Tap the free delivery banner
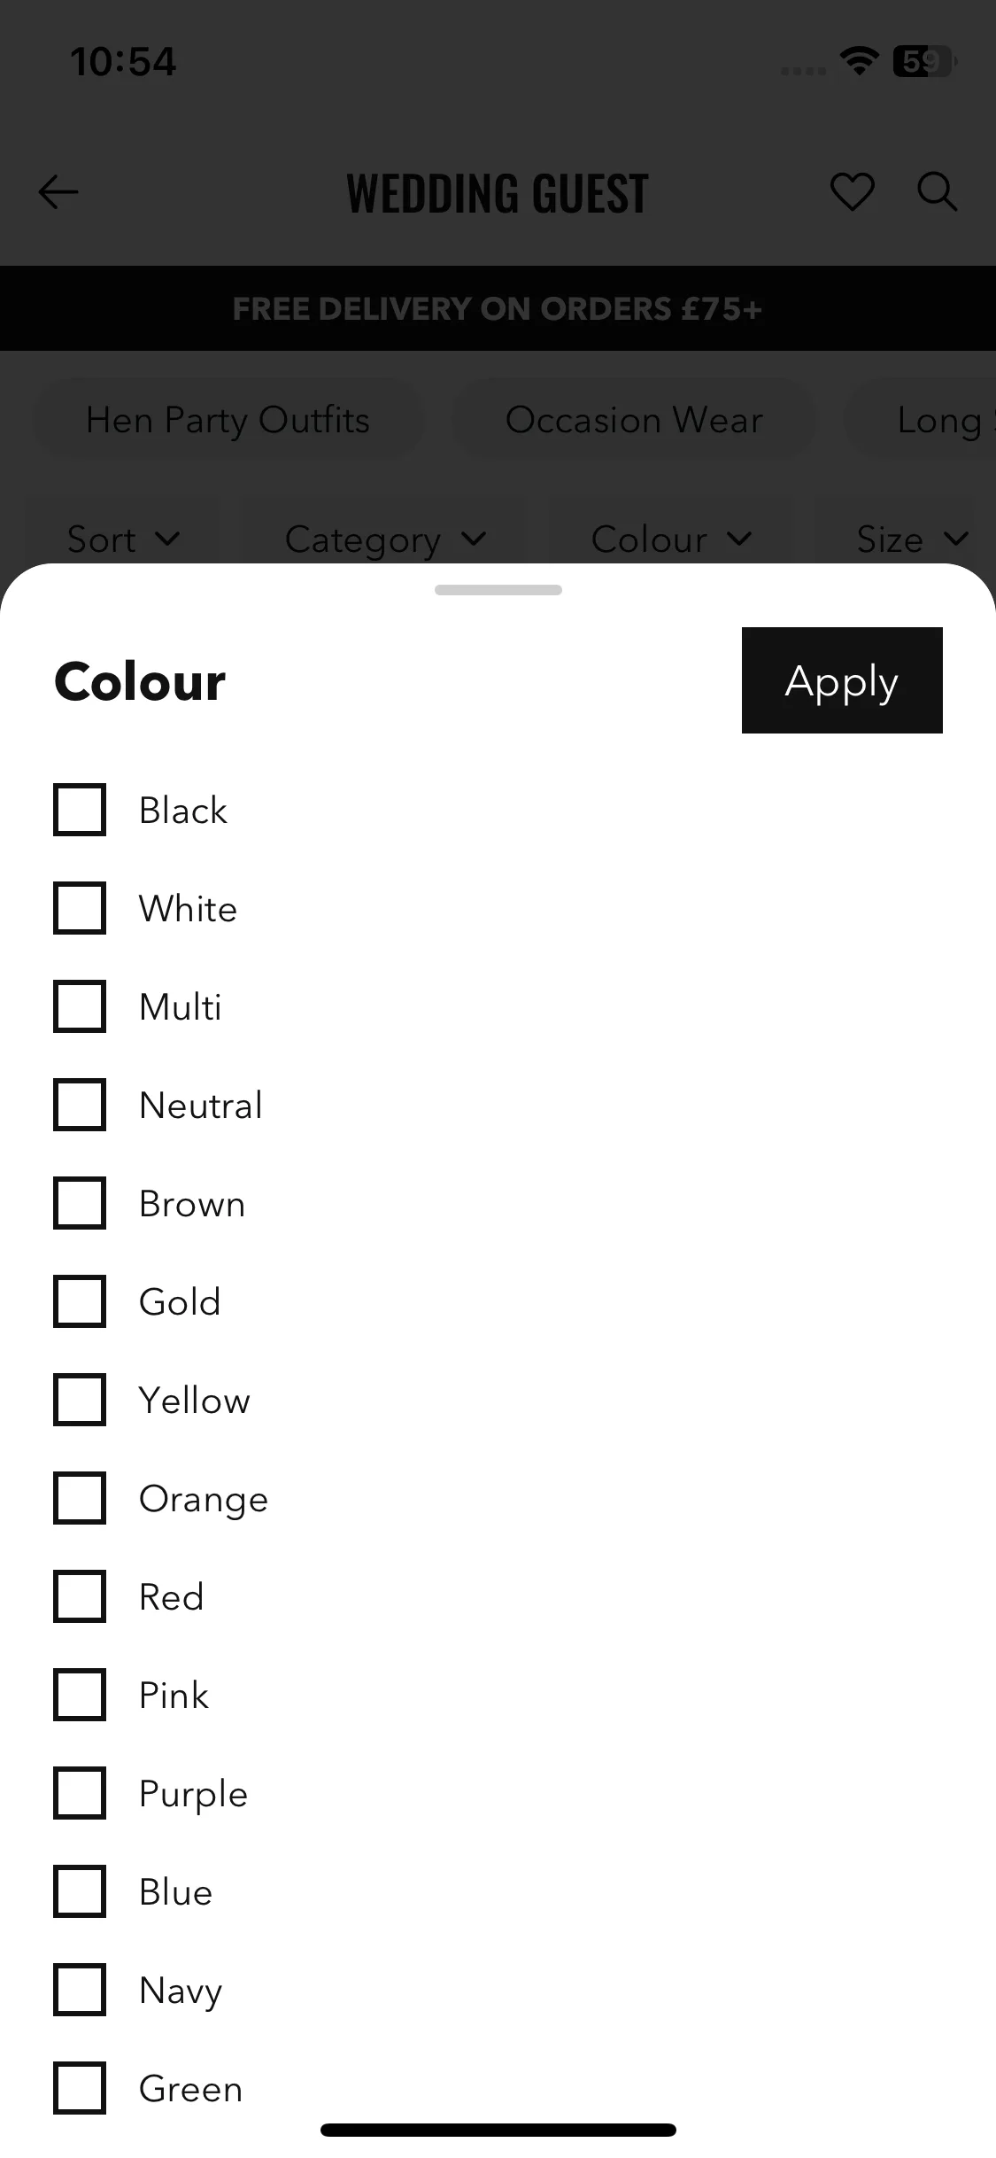 (498, 308)
